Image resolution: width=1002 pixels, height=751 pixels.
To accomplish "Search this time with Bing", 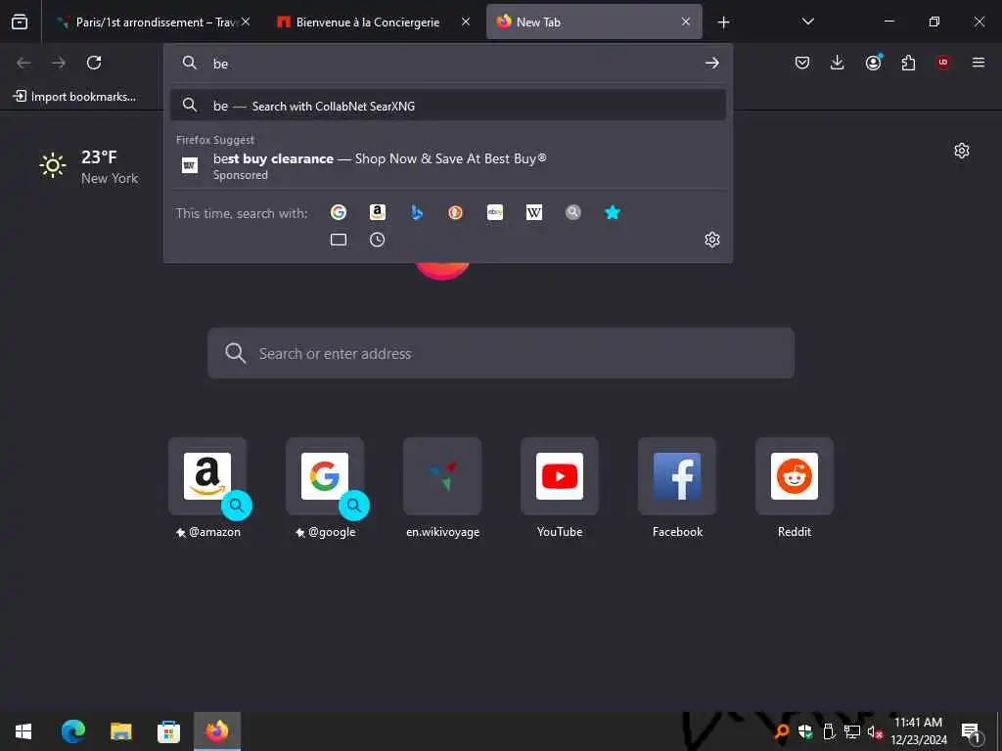I will pos(417,212).
